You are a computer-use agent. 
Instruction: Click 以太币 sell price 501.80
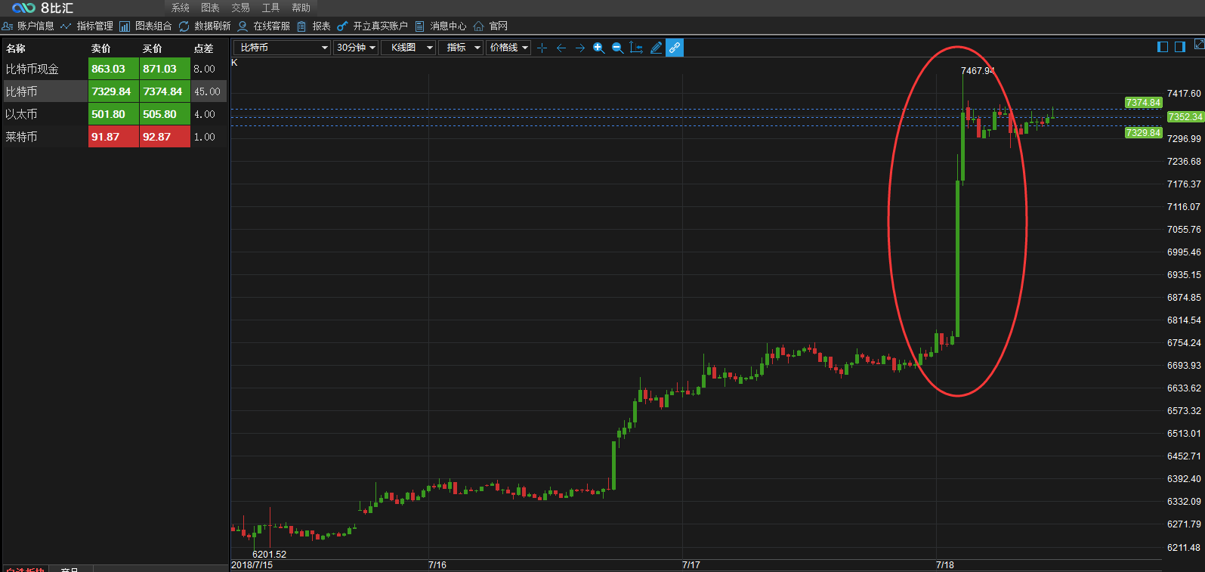coord(113,114)
